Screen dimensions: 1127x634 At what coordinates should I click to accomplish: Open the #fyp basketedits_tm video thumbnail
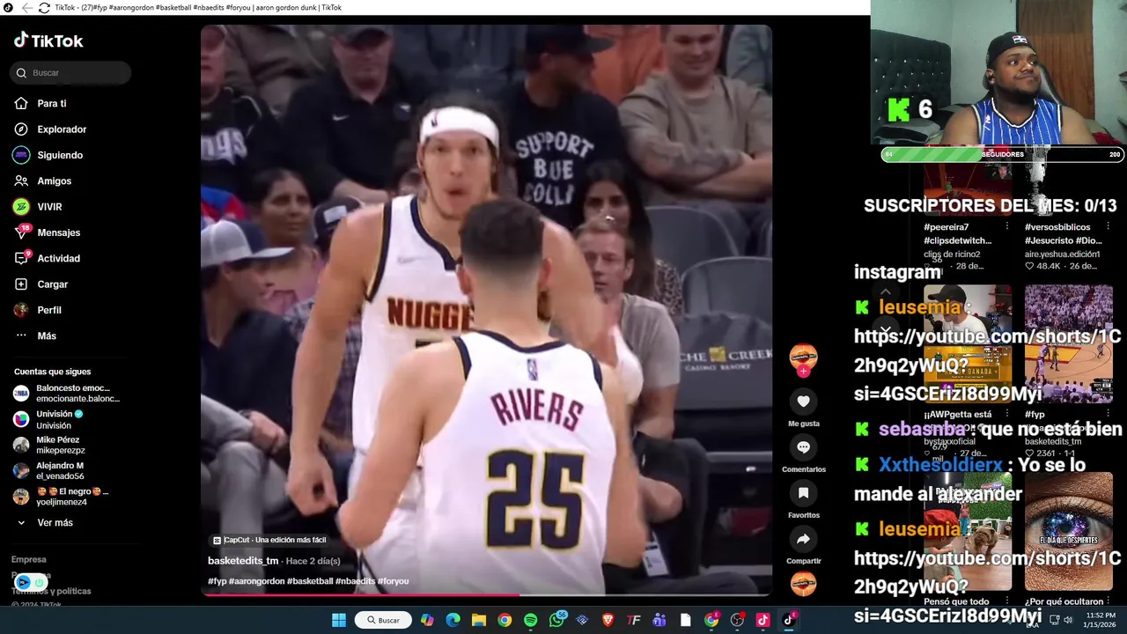pyautogui.click(x=1068, y=343)
